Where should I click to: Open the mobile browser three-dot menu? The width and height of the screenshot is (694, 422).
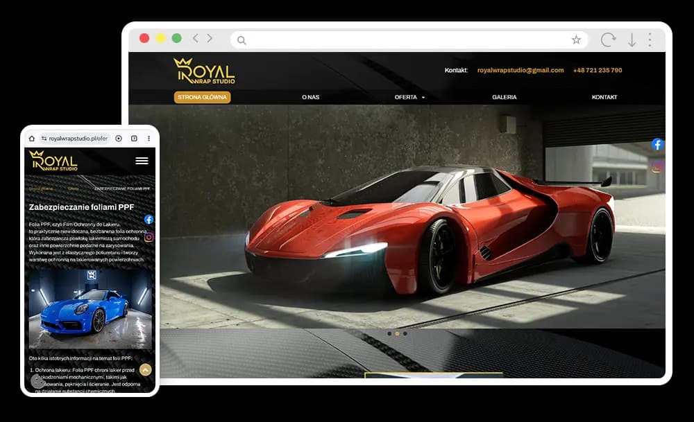pos(150,138)
